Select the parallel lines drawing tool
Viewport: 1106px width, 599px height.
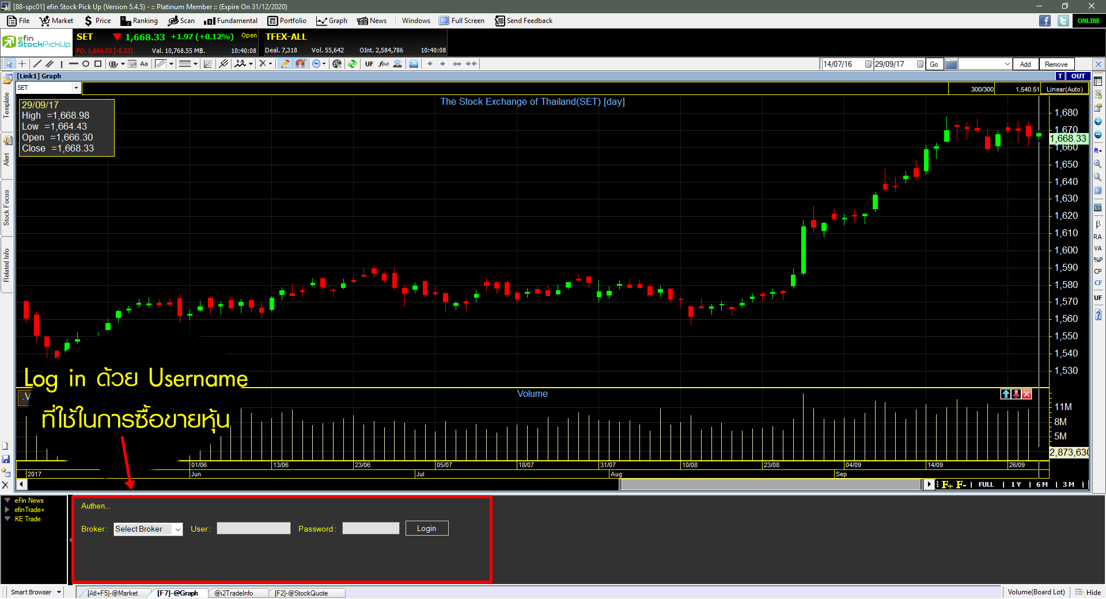50,64
